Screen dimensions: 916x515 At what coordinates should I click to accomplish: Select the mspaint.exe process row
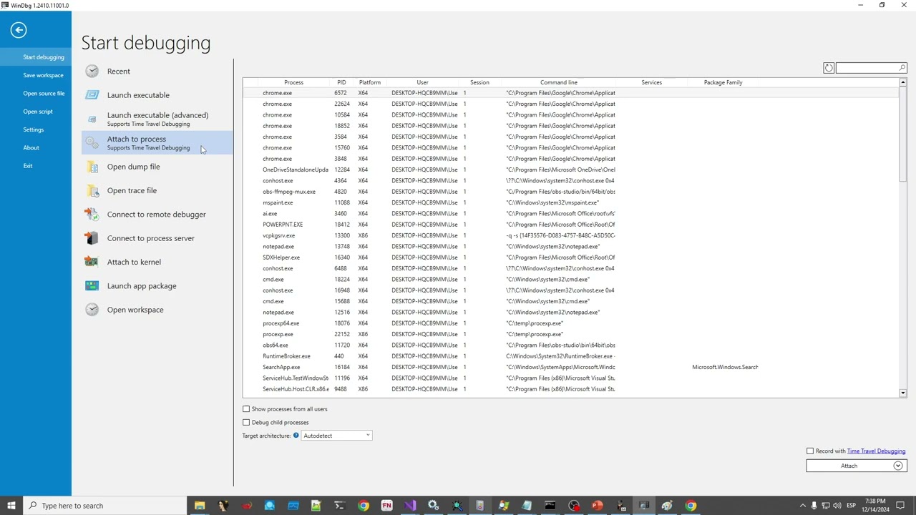[570, 202]
